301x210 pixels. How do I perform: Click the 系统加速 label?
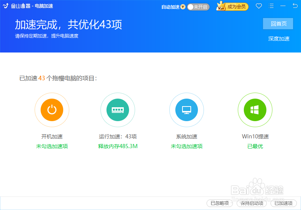click(187, 136)
